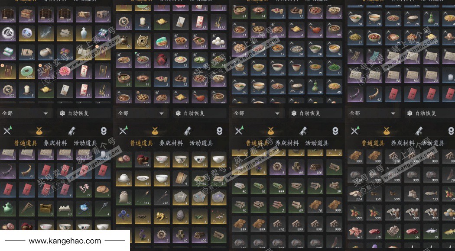Click the scroll icon tab in third panel
This screenshot has height=251, width=455.
pyautogui.click(x=303, y=131)
